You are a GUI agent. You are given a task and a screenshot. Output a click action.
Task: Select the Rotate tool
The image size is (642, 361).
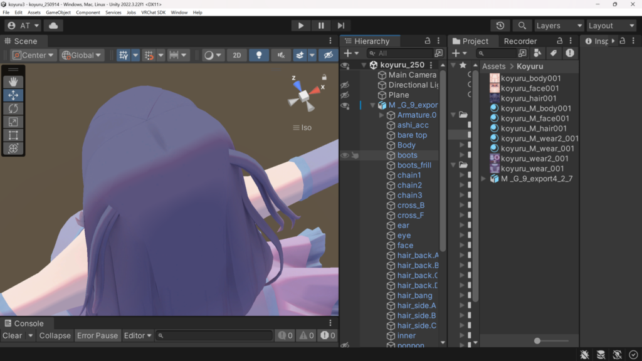13,108
